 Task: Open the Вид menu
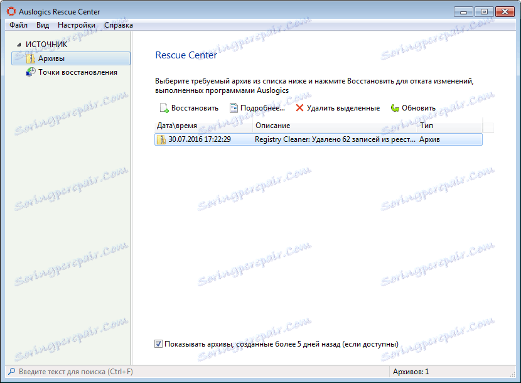43,25
